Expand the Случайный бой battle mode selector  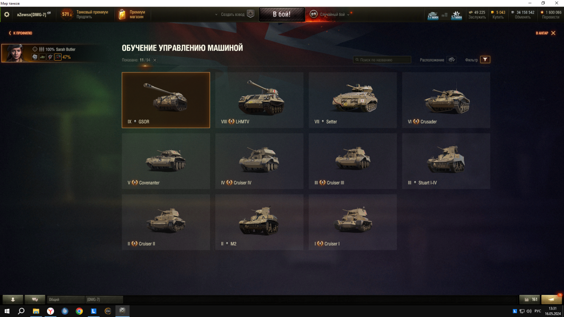330,14
